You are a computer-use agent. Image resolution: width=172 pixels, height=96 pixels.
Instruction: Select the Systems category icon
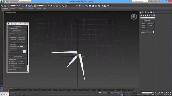pyautogui.click(x=154, y=15)
